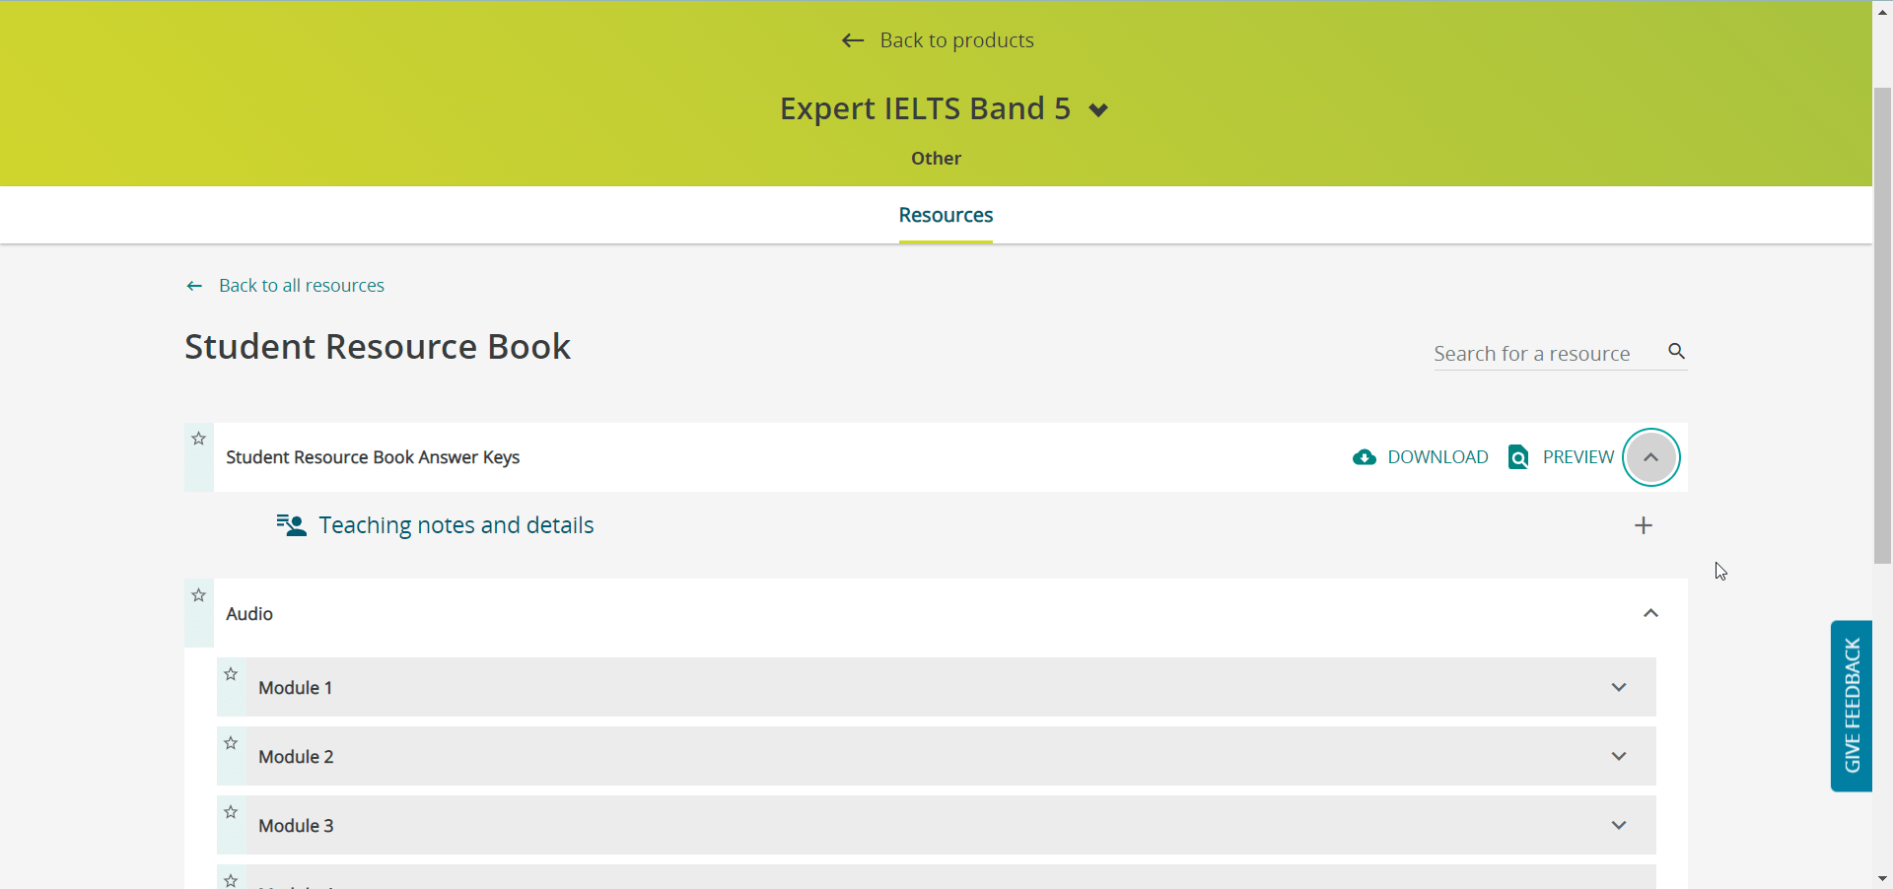Click DOWNLOAD for the Answer Keys

1437,457
